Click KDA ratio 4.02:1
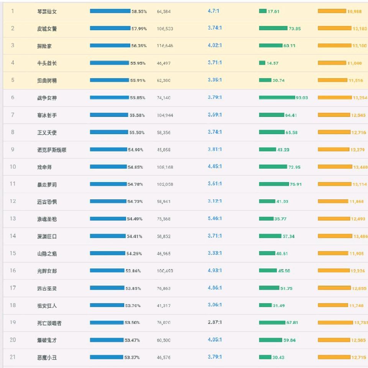Image resolution: width=368 pixels, height=368 pixels. tap(215, 45)
